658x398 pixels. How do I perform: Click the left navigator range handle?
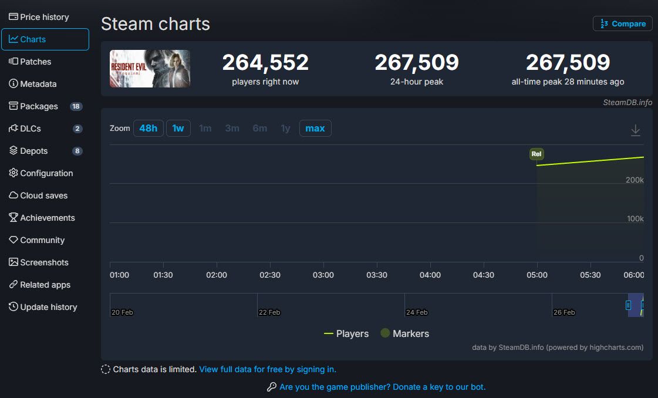pos(628,305)
